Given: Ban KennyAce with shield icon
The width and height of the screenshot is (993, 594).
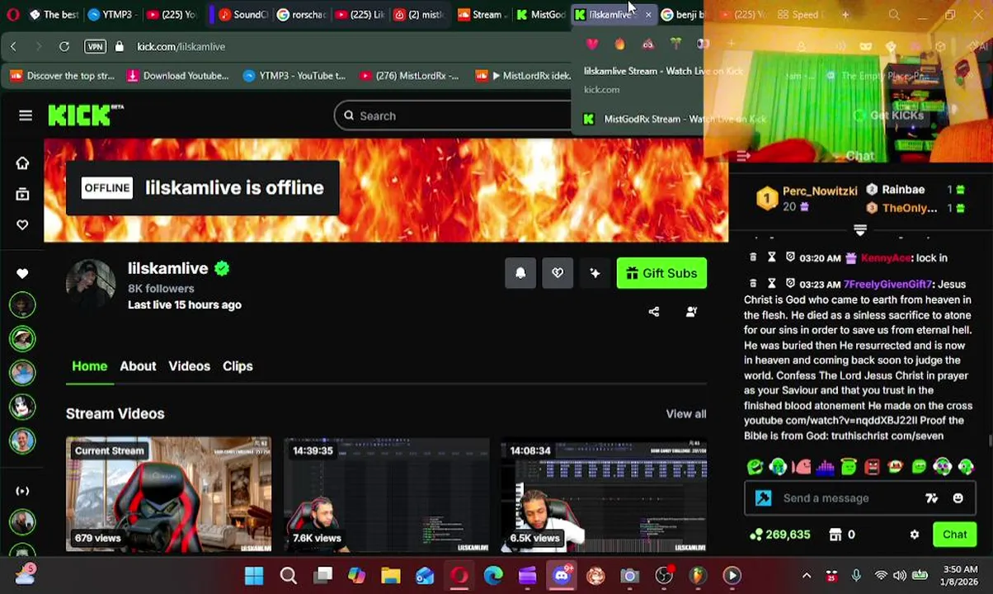Looking at the screenshot, I should [790, 258].
